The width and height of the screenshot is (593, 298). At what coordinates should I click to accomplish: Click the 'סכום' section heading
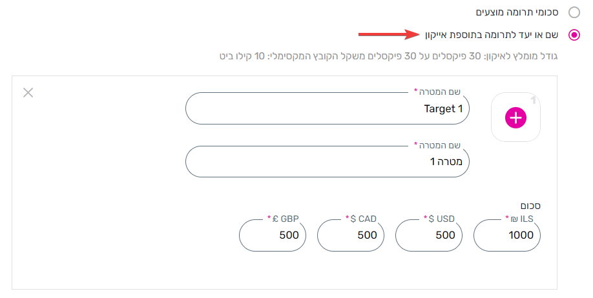(530, 206)
